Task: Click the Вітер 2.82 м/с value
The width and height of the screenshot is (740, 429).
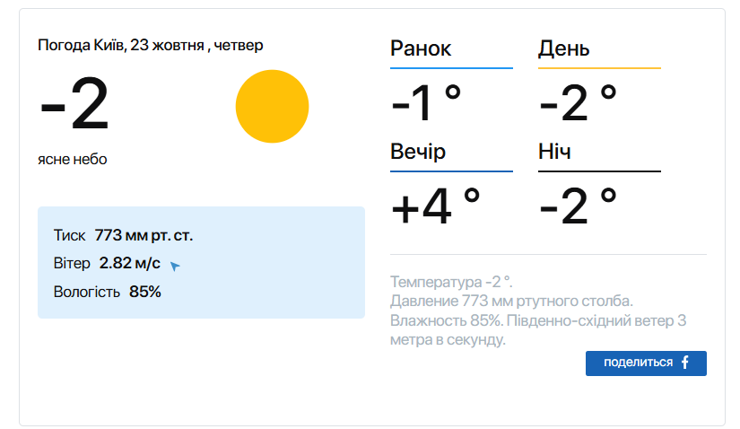Action: (x=130, y=263)
